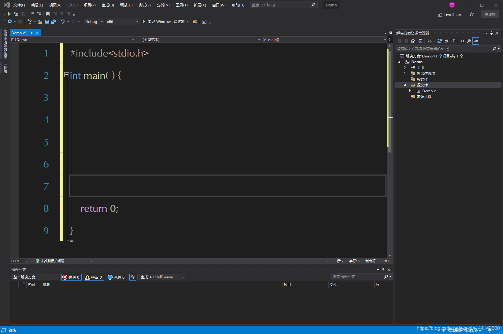Image resolution: width=503 pixels, height=334 pixels.
Task: Click the Server Explorer side tab
Action: pyautogui.click(x=5, y=44)
